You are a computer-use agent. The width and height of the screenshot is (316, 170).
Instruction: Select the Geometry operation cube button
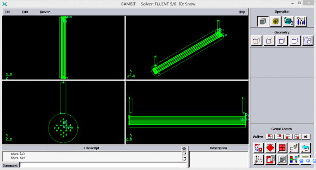pos(263,21)
